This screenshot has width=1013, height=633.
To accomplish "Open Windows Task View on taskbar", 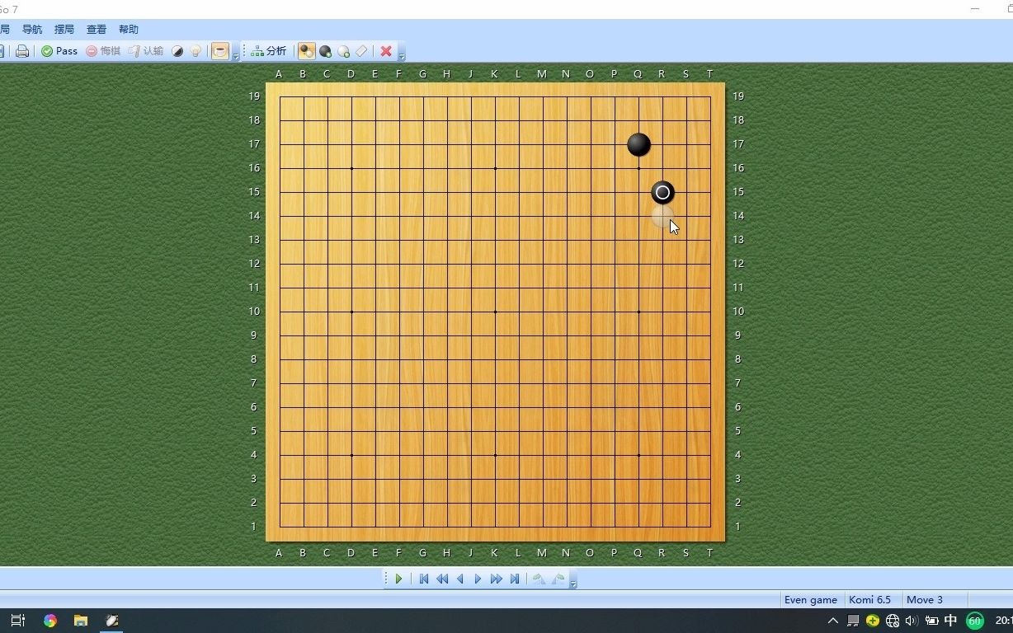I will pyautogui.click(x=17, y=621).
